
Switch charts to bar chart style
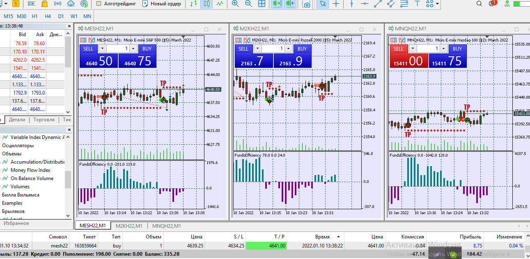coord(194,4)
